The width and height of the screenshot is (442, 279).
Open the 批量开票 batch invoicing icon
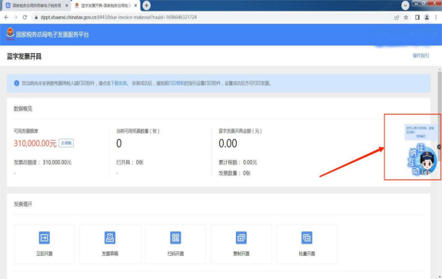(307, 237)
